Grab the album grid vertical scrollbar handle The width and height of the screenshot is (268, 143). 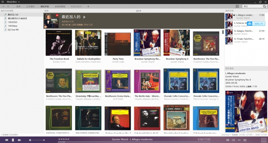point(223,32)
